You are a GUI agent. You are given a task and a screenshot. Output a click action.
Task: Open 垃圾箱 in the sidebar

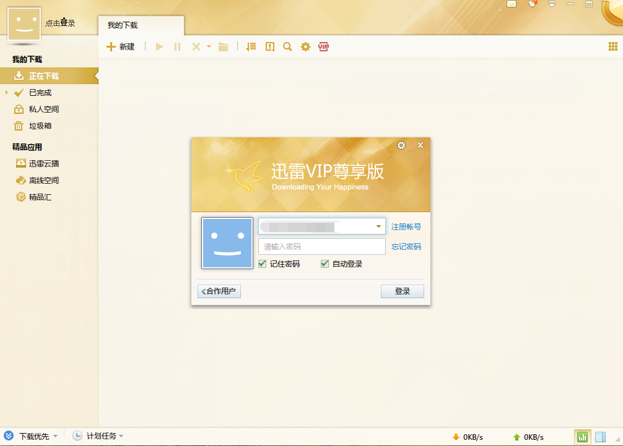40,126
